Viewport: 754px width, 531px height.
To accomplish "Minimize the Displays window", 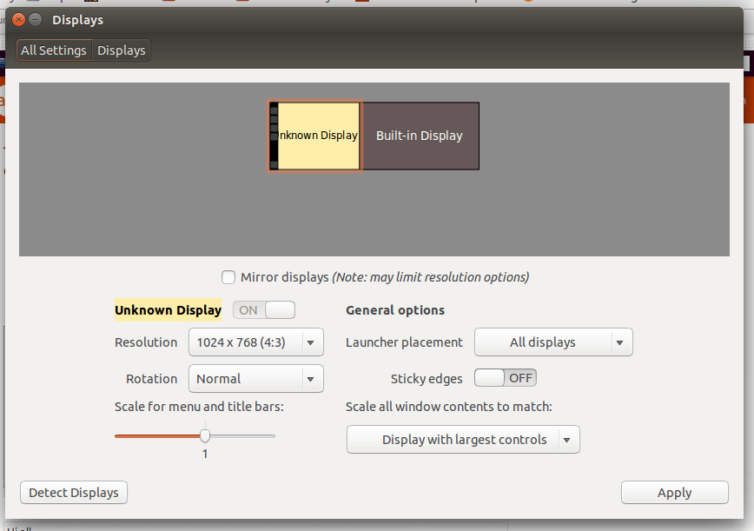I will [35, 19].
